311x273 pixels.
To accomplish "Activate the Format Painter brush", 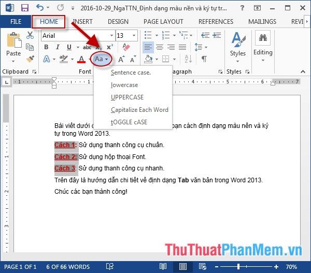I will 30,59.
